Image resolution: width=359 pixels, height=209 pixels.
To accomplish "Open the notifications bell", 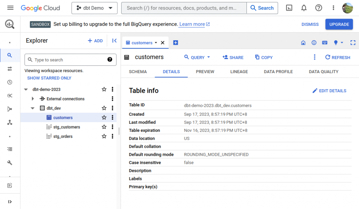I will coord(304,8).
